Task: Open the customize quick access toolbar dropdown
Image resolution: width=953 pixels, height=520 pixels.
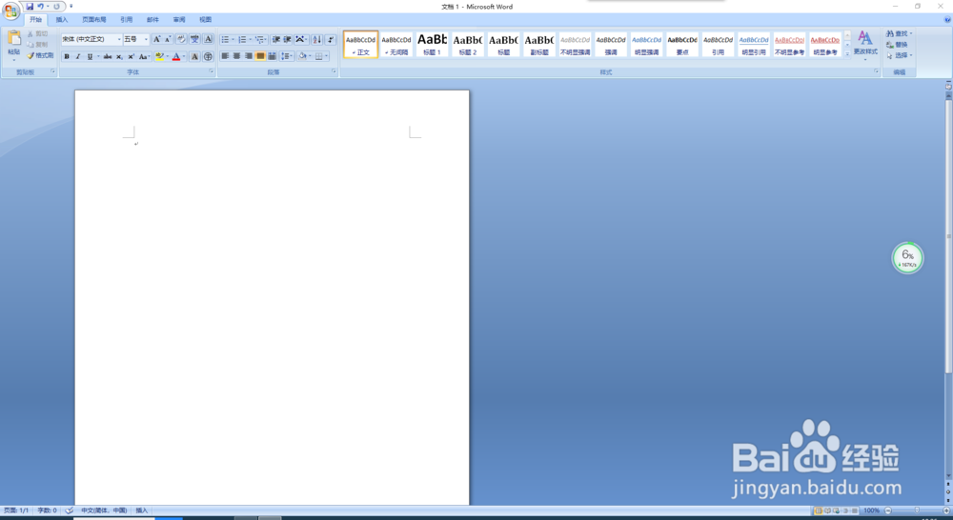Action: (71, 7)
